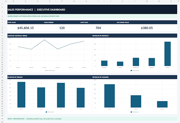Click the Revenue ($) legend under monthly trend chart
This screenshot has height=123, width=180.
click(50, 70)
